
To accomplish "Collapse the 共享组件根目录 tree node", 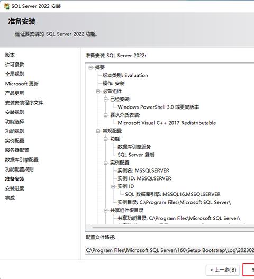I will pos(106,210).
